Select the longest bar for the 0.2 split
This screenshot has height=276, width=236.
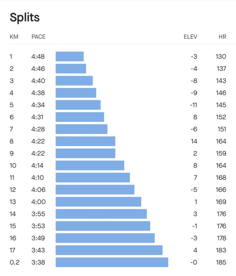click(112, 262)
